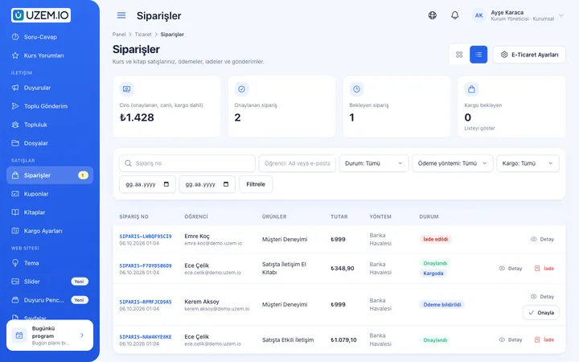Click the Ödeme bildirildi status badge
The image size is (579, 362).
coord(442,304)
